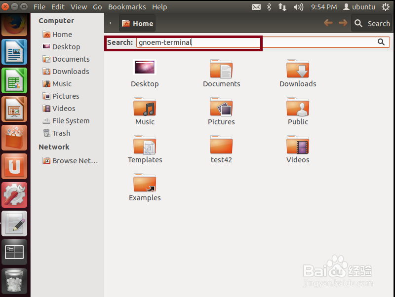Screen dimensions: 395x297
Task: Launch LibreOffice Calc spreadsheet icon
Action: tap(14, 80)
